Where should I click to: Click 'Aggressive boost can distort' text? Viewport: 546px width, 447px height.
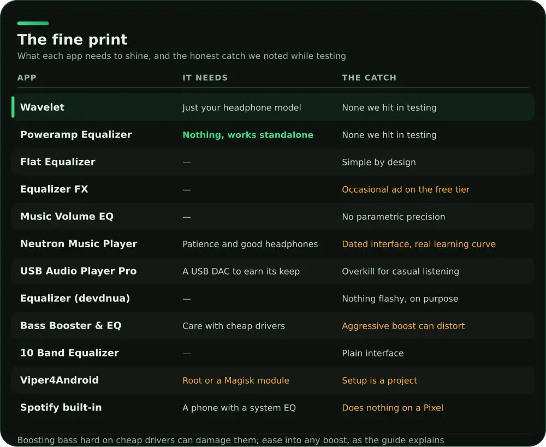(x=403, y=326)
